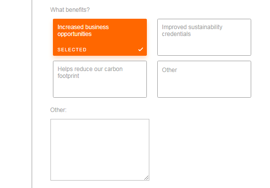270x188 pixels.
Task: Focus the Other free-text box
Action: click(x=100, y=150)
